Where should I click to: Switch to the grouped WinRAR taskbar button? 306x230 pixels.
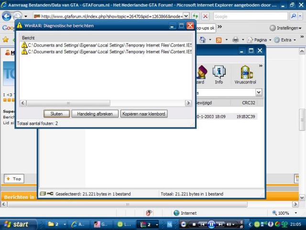click(x=149, y=224)
